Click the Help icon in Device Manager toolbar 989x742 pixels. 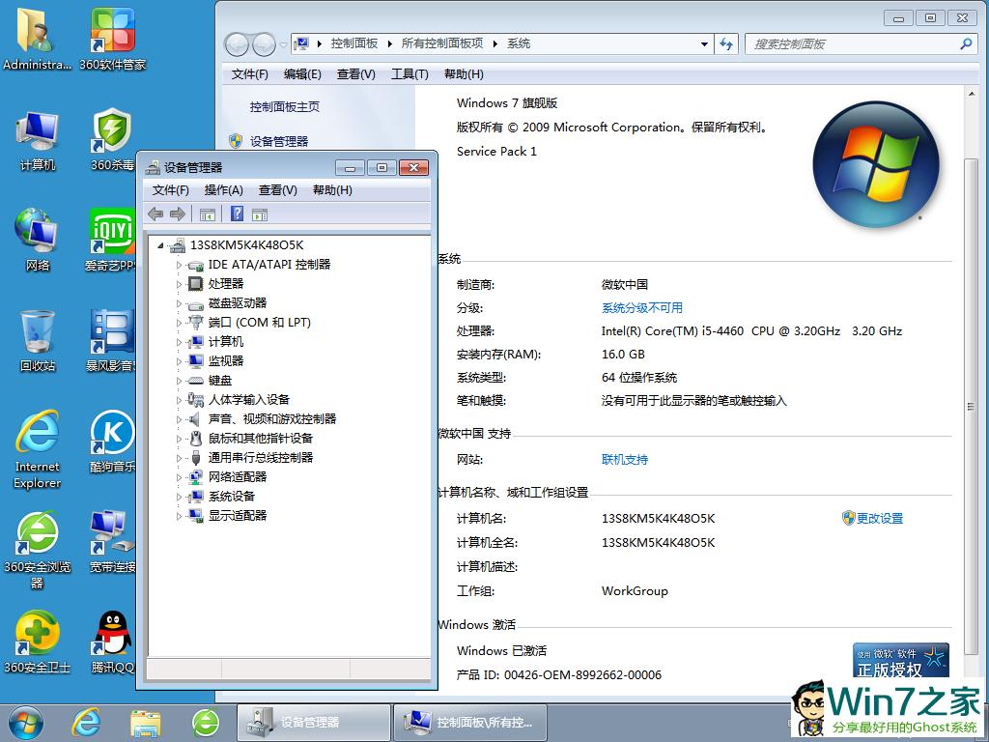(237, 214)
